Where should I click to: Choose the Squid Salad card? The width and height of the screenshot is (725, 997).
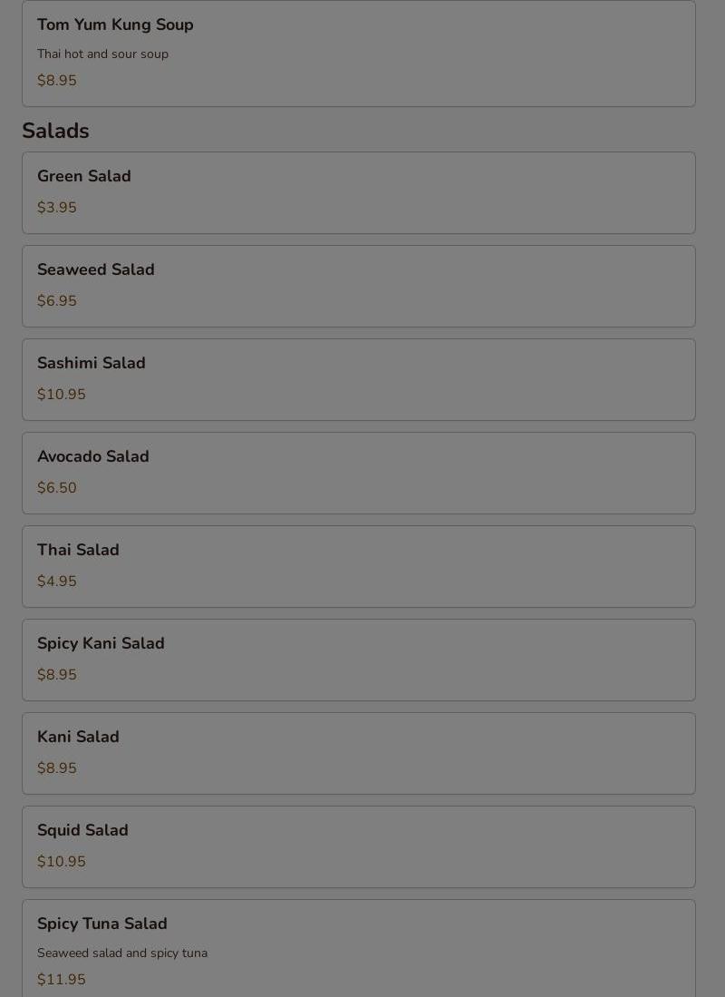(358, 847)
